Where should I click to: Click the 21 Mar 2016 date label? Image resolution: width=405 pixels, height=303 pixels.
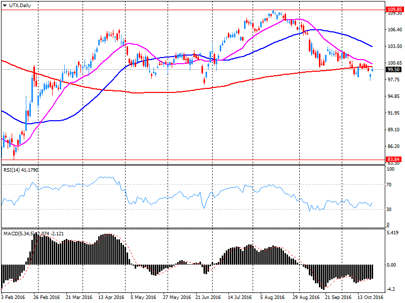pyautogui.click(x=79, y=297)
